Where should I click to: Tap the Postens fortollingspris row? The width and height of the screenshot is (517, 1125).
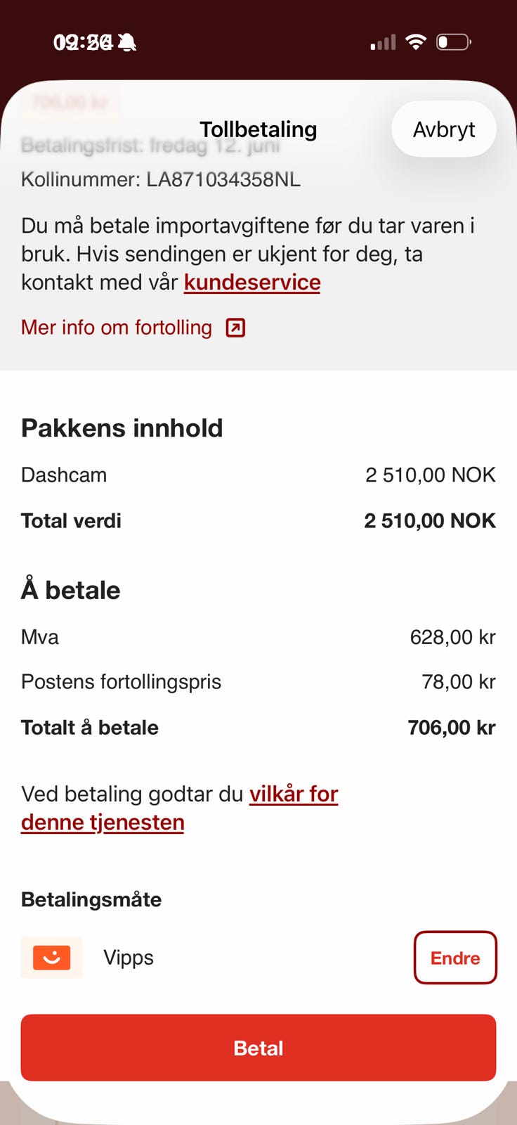point(258,681)
